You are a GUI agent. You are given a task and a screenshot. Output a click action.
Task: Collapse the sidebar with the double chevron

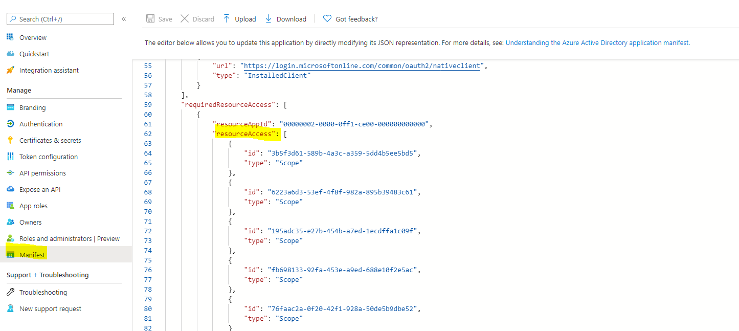[124, 19]
